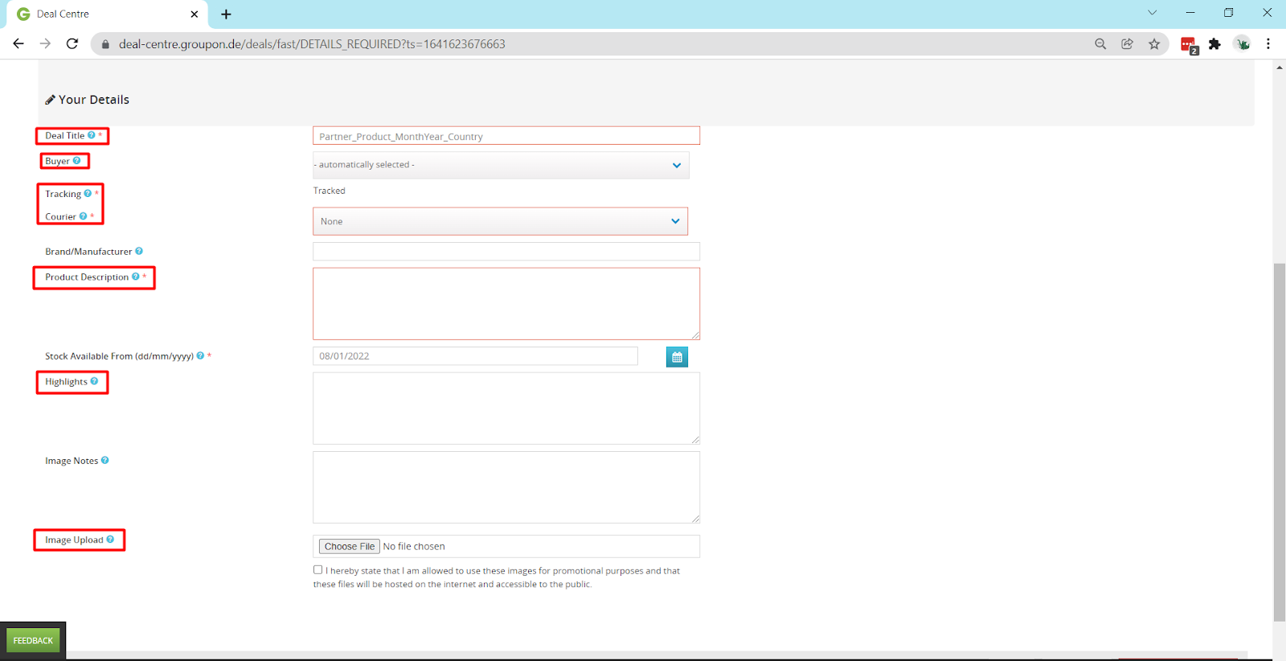
Task: Tick the image usage permission checkbox
Action: click(x=317, y=569)
